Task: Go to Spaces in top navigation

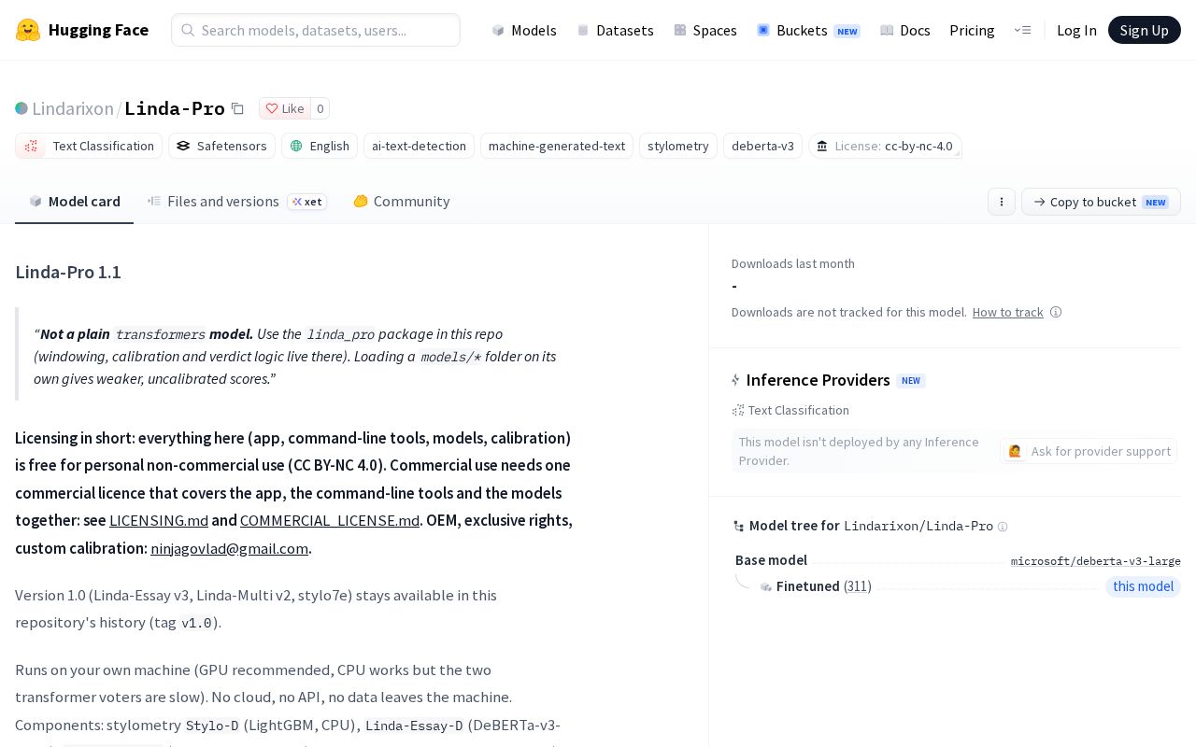Action: 705,30
